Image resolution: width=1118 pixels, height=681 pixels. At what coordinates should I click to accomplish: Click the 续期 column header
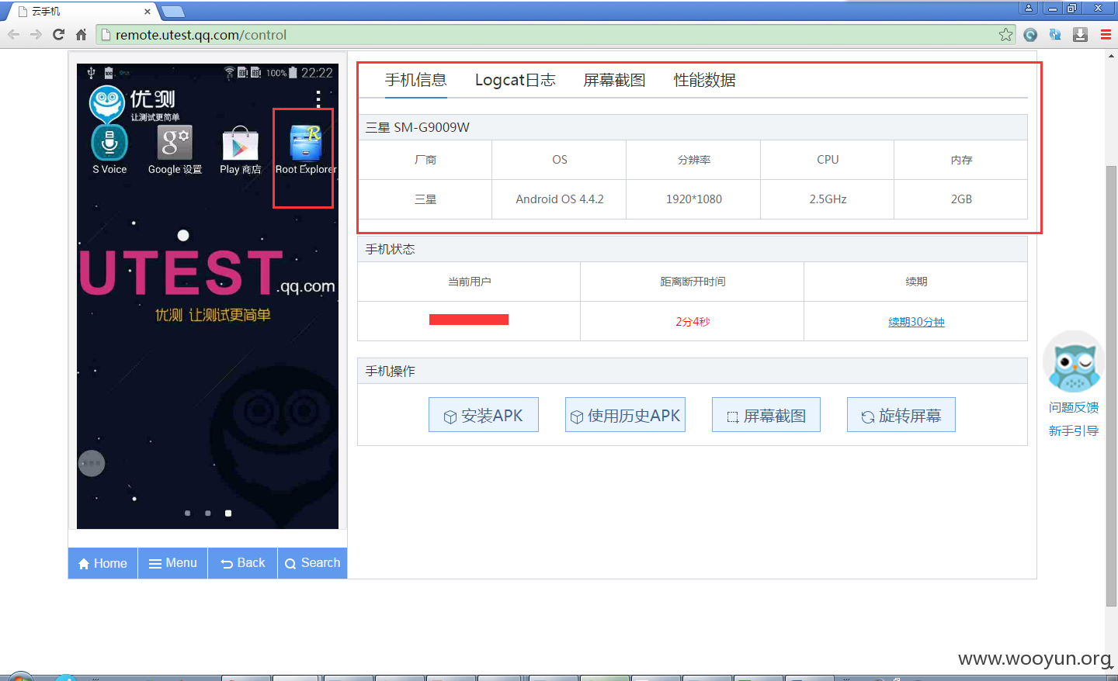[916, 282]
